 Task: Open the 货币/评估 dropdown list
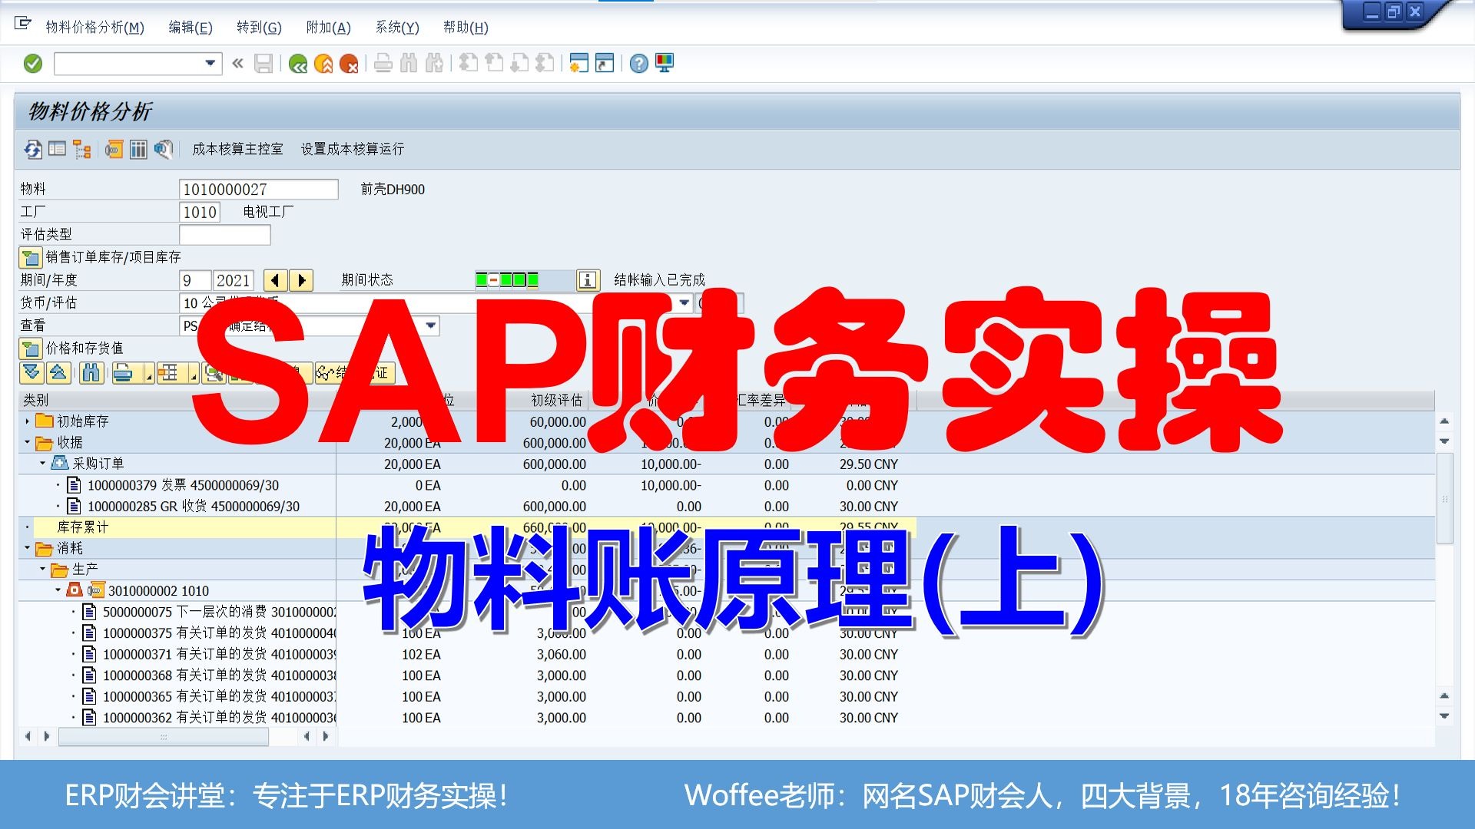coord(682,302)
